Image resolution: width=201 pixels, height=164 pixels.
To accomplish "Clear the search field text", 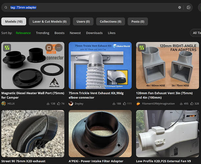I will [180, 8].
